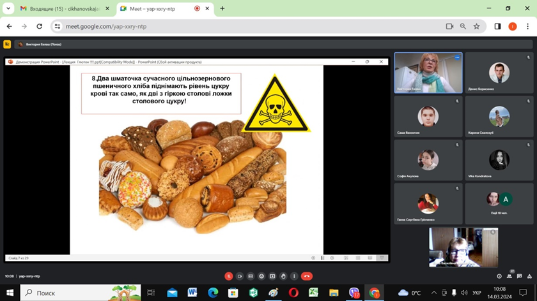
Task: Open Word from taskbar
Action: [192, 293]
